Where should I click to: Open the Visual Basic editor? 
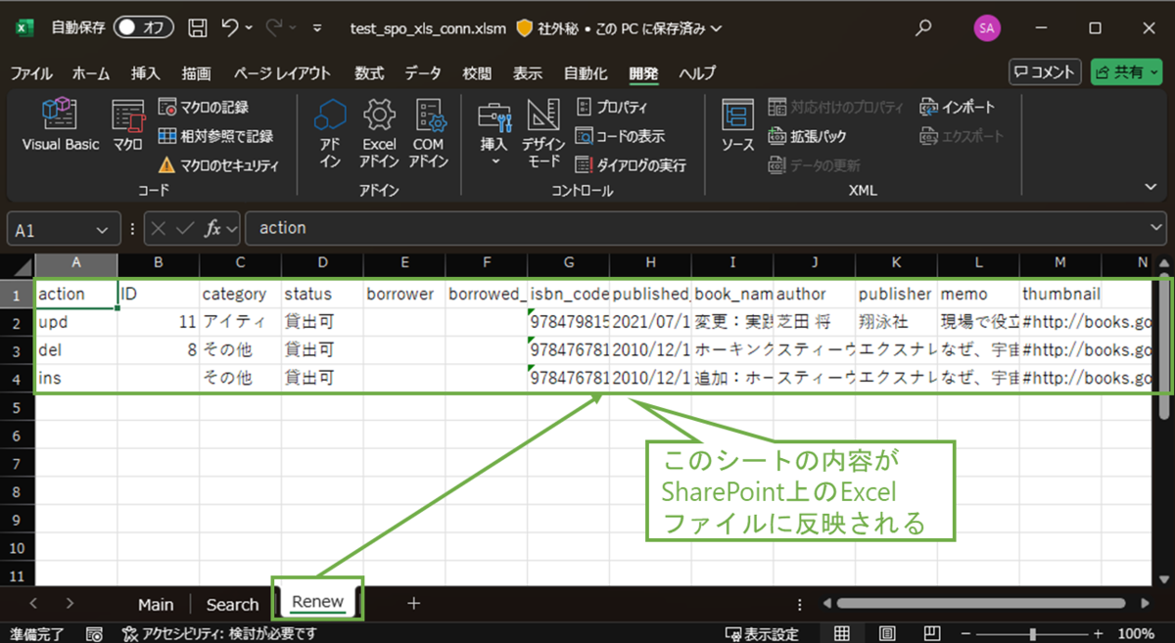point(61,124)
